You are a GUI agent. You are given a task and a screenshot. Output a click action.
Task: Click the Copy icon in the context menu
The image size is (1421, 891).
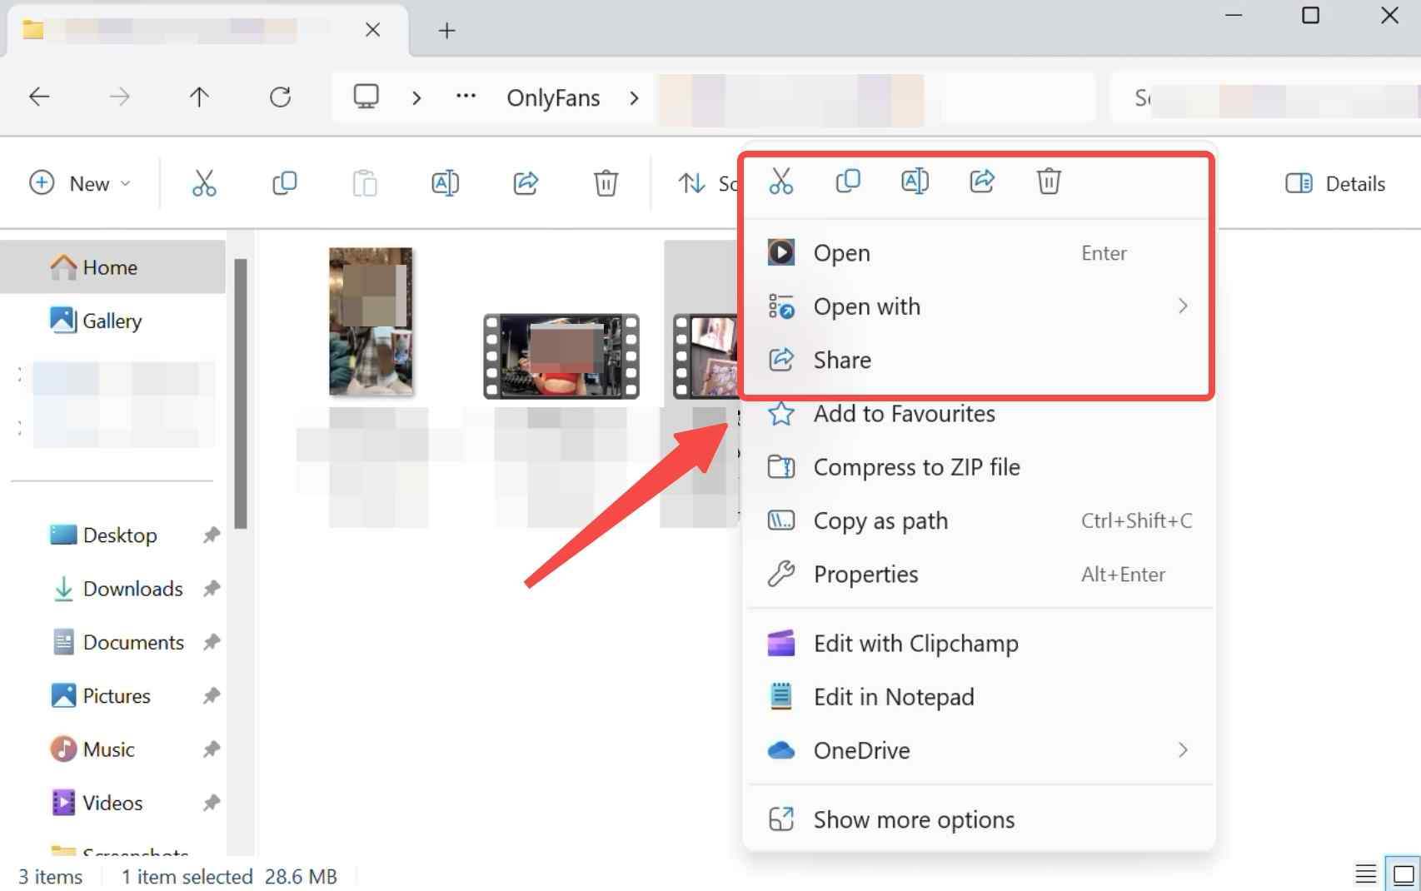847,181
